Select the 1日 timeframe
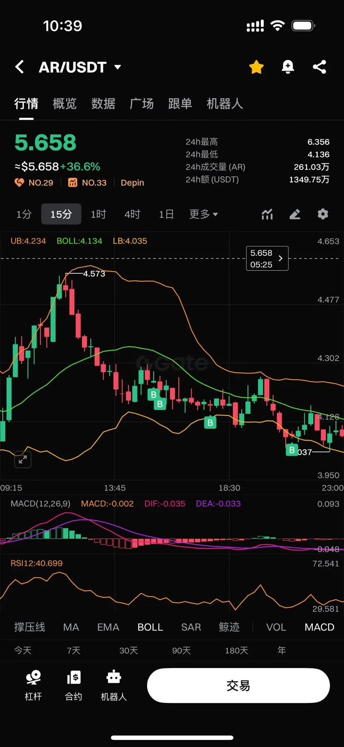 point(166,214)
